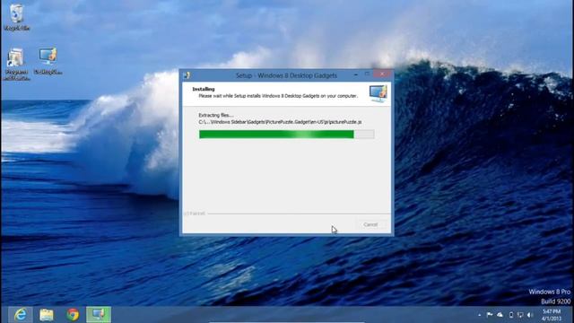This screenshot has width=574, height=323.
Task: Open the volume speaker tray icon
Action: pyautogui.click(x=530, y=315)
